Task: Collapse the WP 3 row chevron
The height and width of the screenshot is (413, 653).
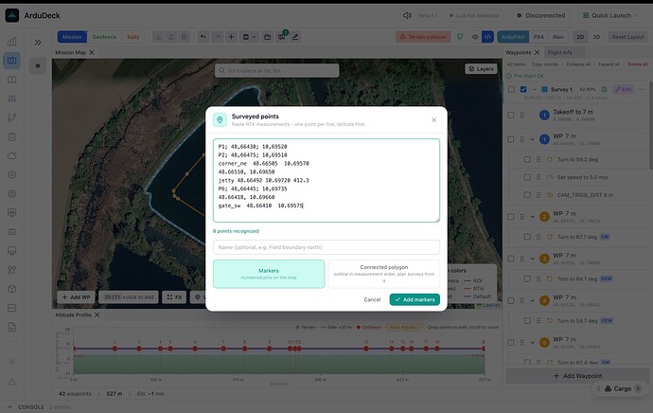Action: [x=532, y=259]
